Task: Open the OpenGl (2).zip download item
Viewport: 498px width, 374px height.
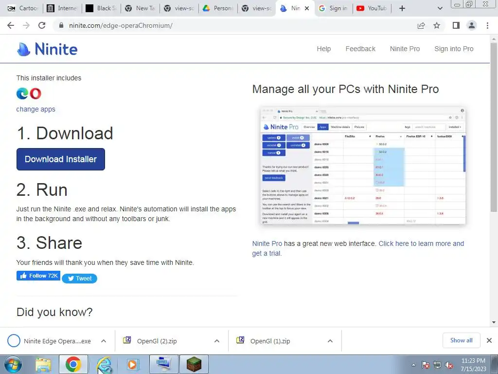Action: [157, 341]
